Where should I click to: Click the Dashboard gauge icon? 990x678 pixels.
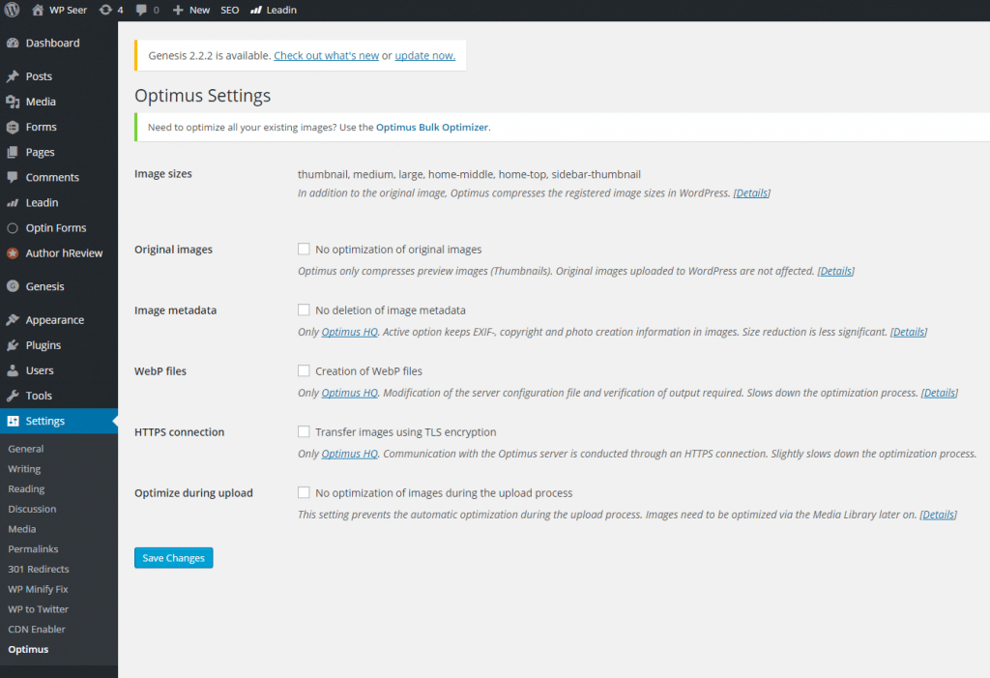[x=13, y=43]
